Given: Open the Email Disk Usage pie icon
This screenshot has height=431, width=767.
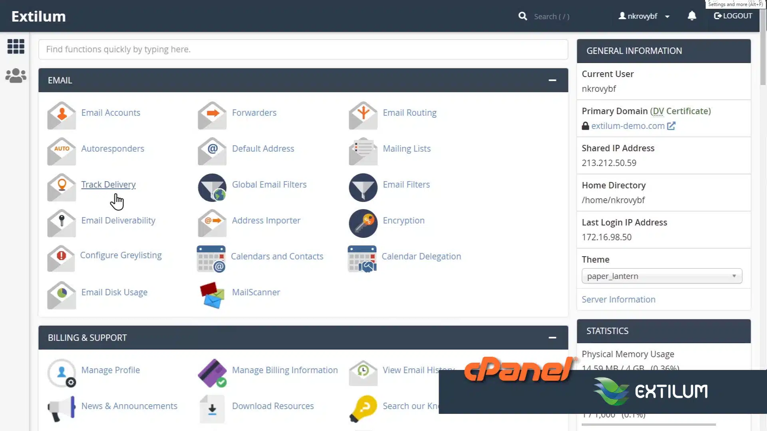Looking at the screenshot, I should (x=62, y=295).
